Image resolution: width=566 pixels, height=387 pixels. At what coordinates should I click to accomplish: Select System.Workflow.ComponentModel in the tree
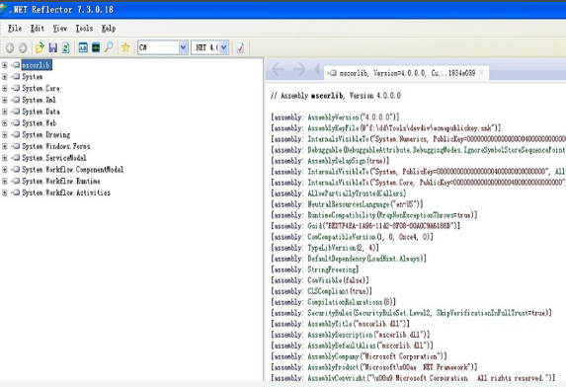click(x=72, y=169)
